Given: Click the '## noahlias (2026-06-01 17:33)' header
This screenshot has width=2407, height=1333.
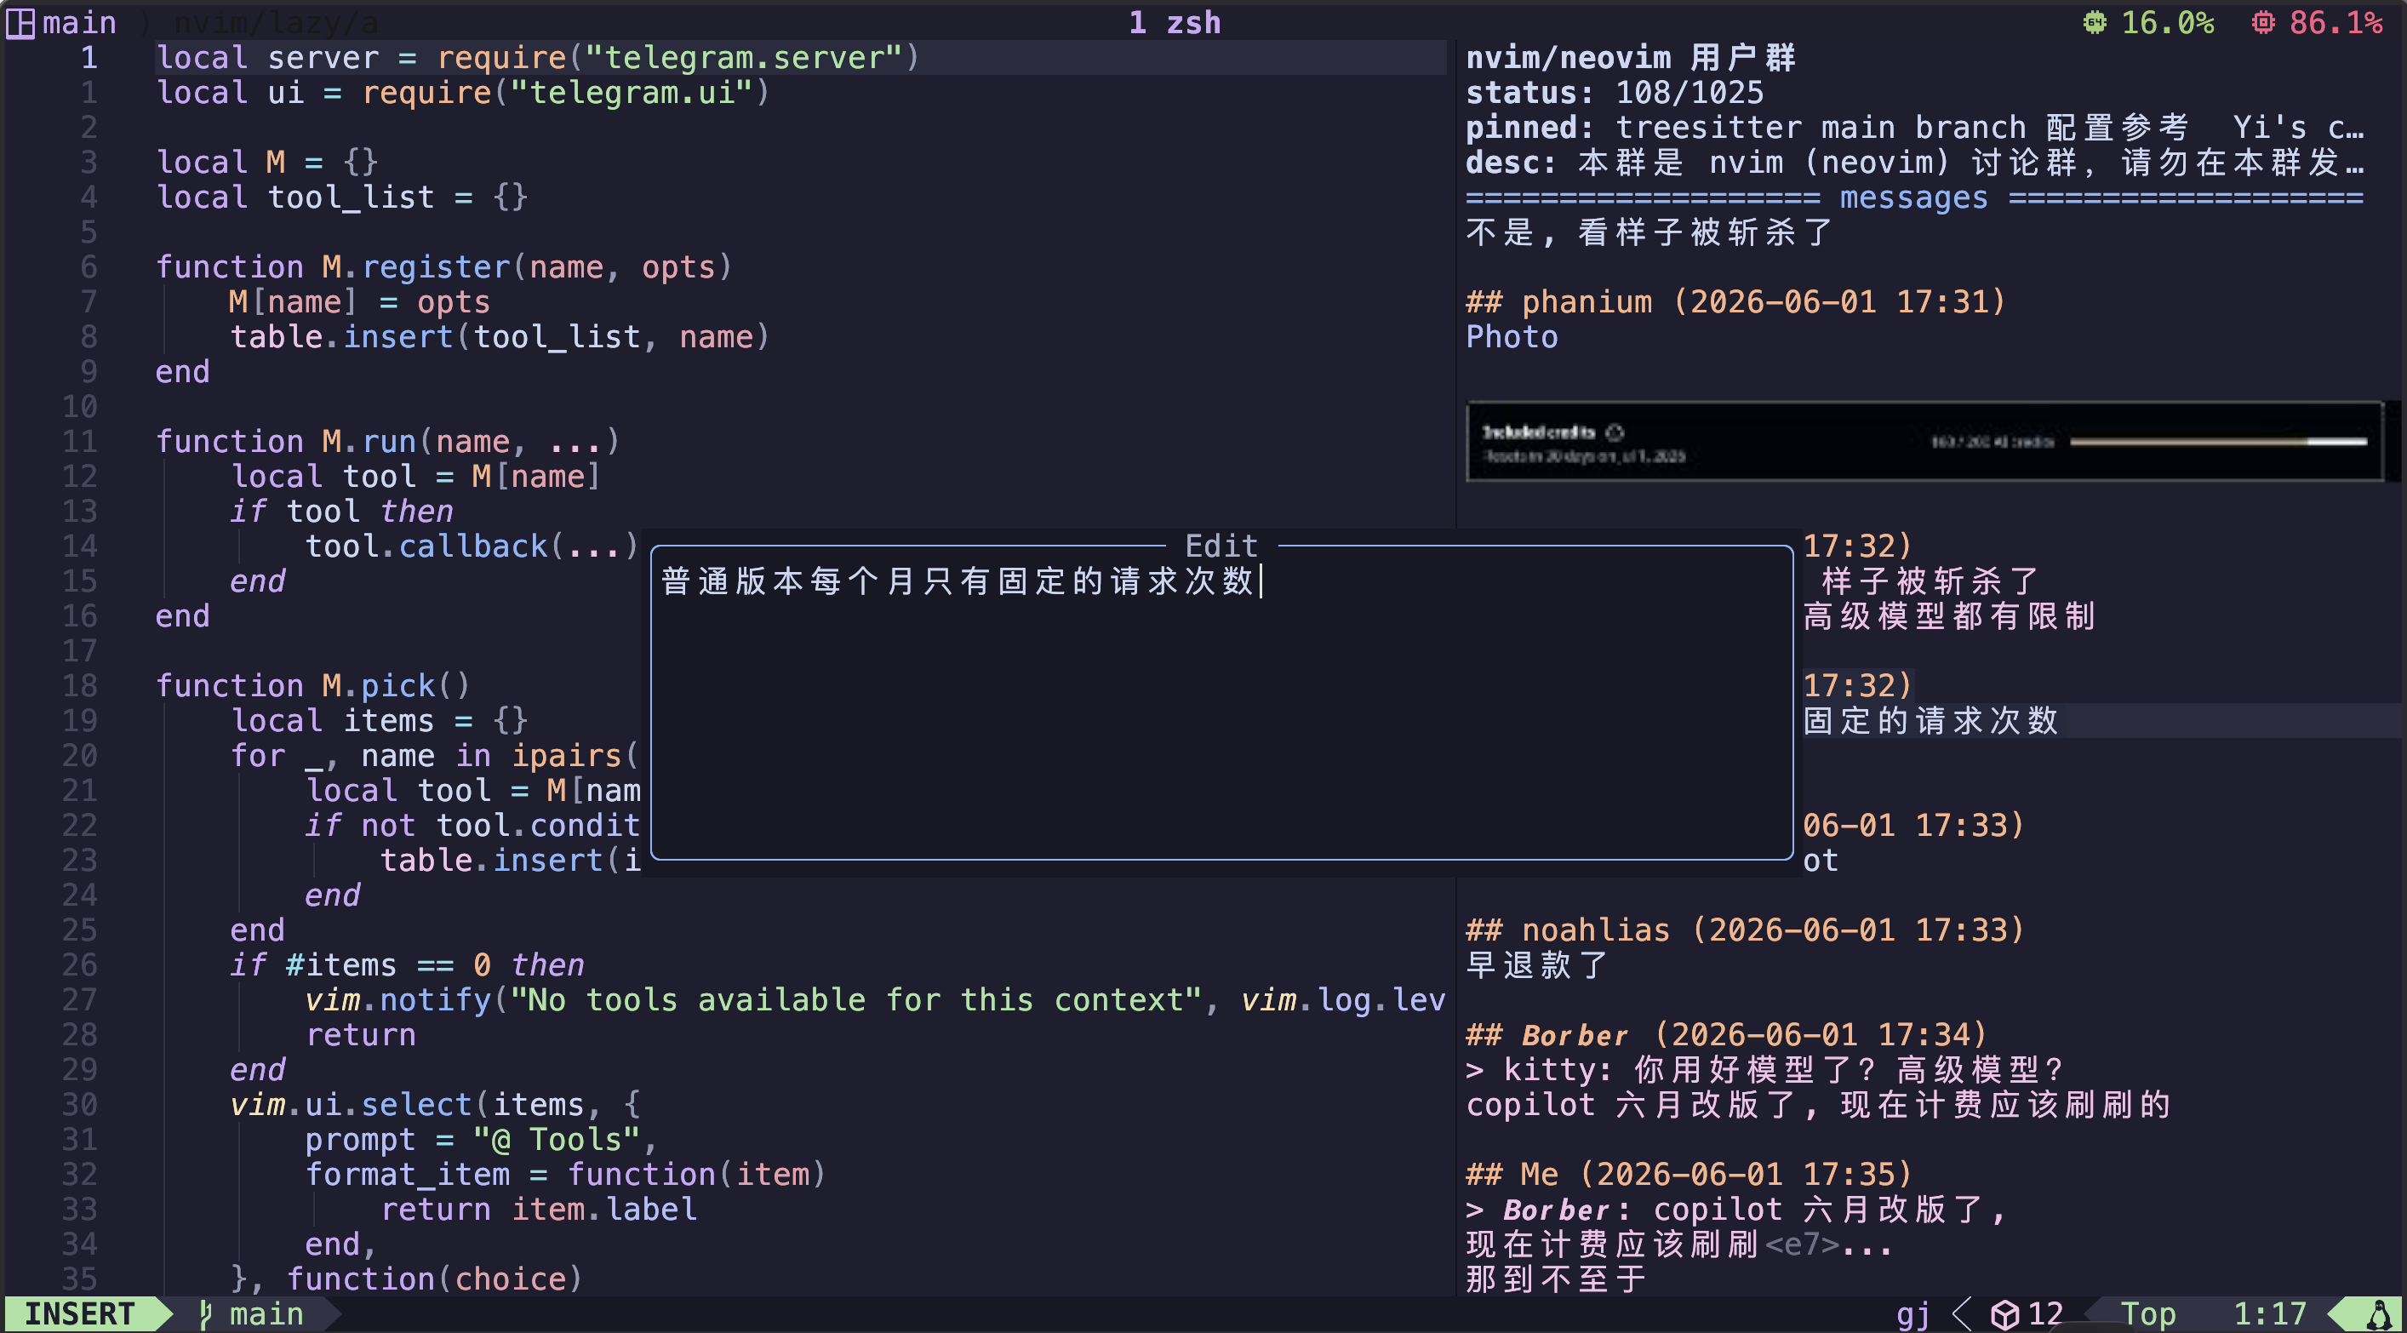Looking at the screenshot, I should (x=1745, y=930).
